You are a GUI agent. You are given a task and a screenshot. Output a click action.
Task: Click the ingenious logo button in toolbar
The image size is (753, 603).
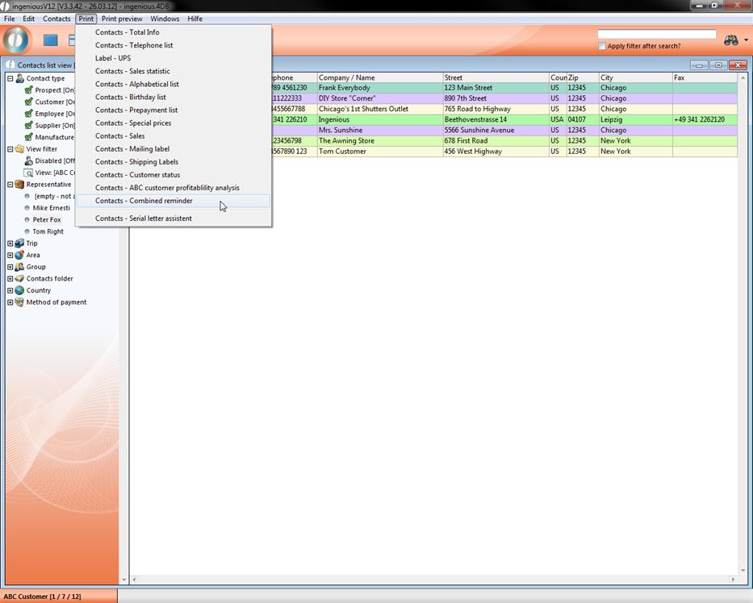[x=16, y=40]
